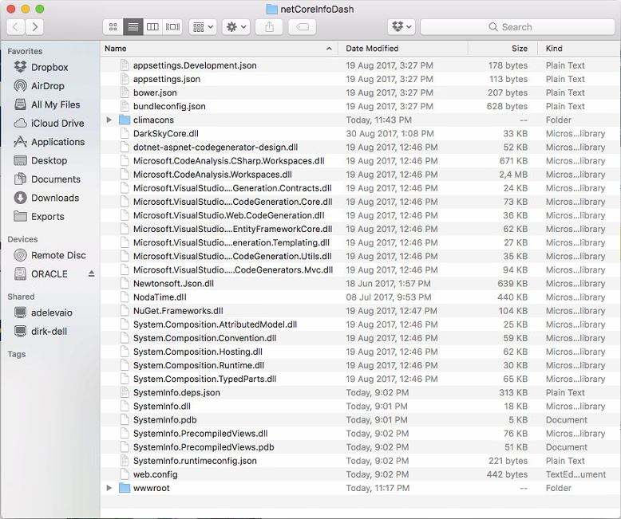Select SystemInfo.runtimeconfig.json file
The height and width of the screenshot is (519, 621).
361,461
